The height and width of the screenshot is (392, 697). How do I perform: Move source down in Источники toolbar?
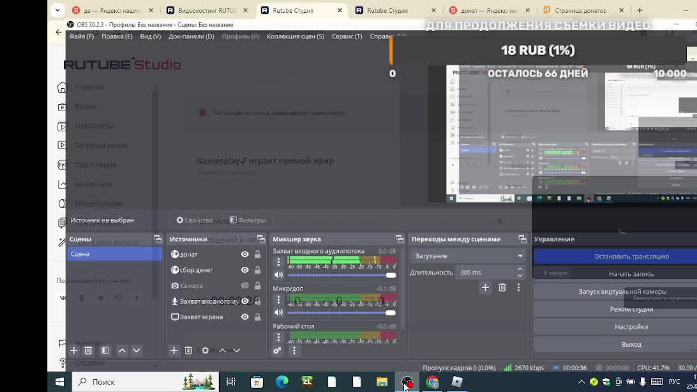236,351
